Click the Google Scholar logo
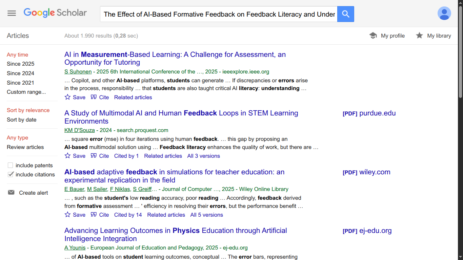Image resolution: width=463 pixels, height=260 pixels. point(55,13)
